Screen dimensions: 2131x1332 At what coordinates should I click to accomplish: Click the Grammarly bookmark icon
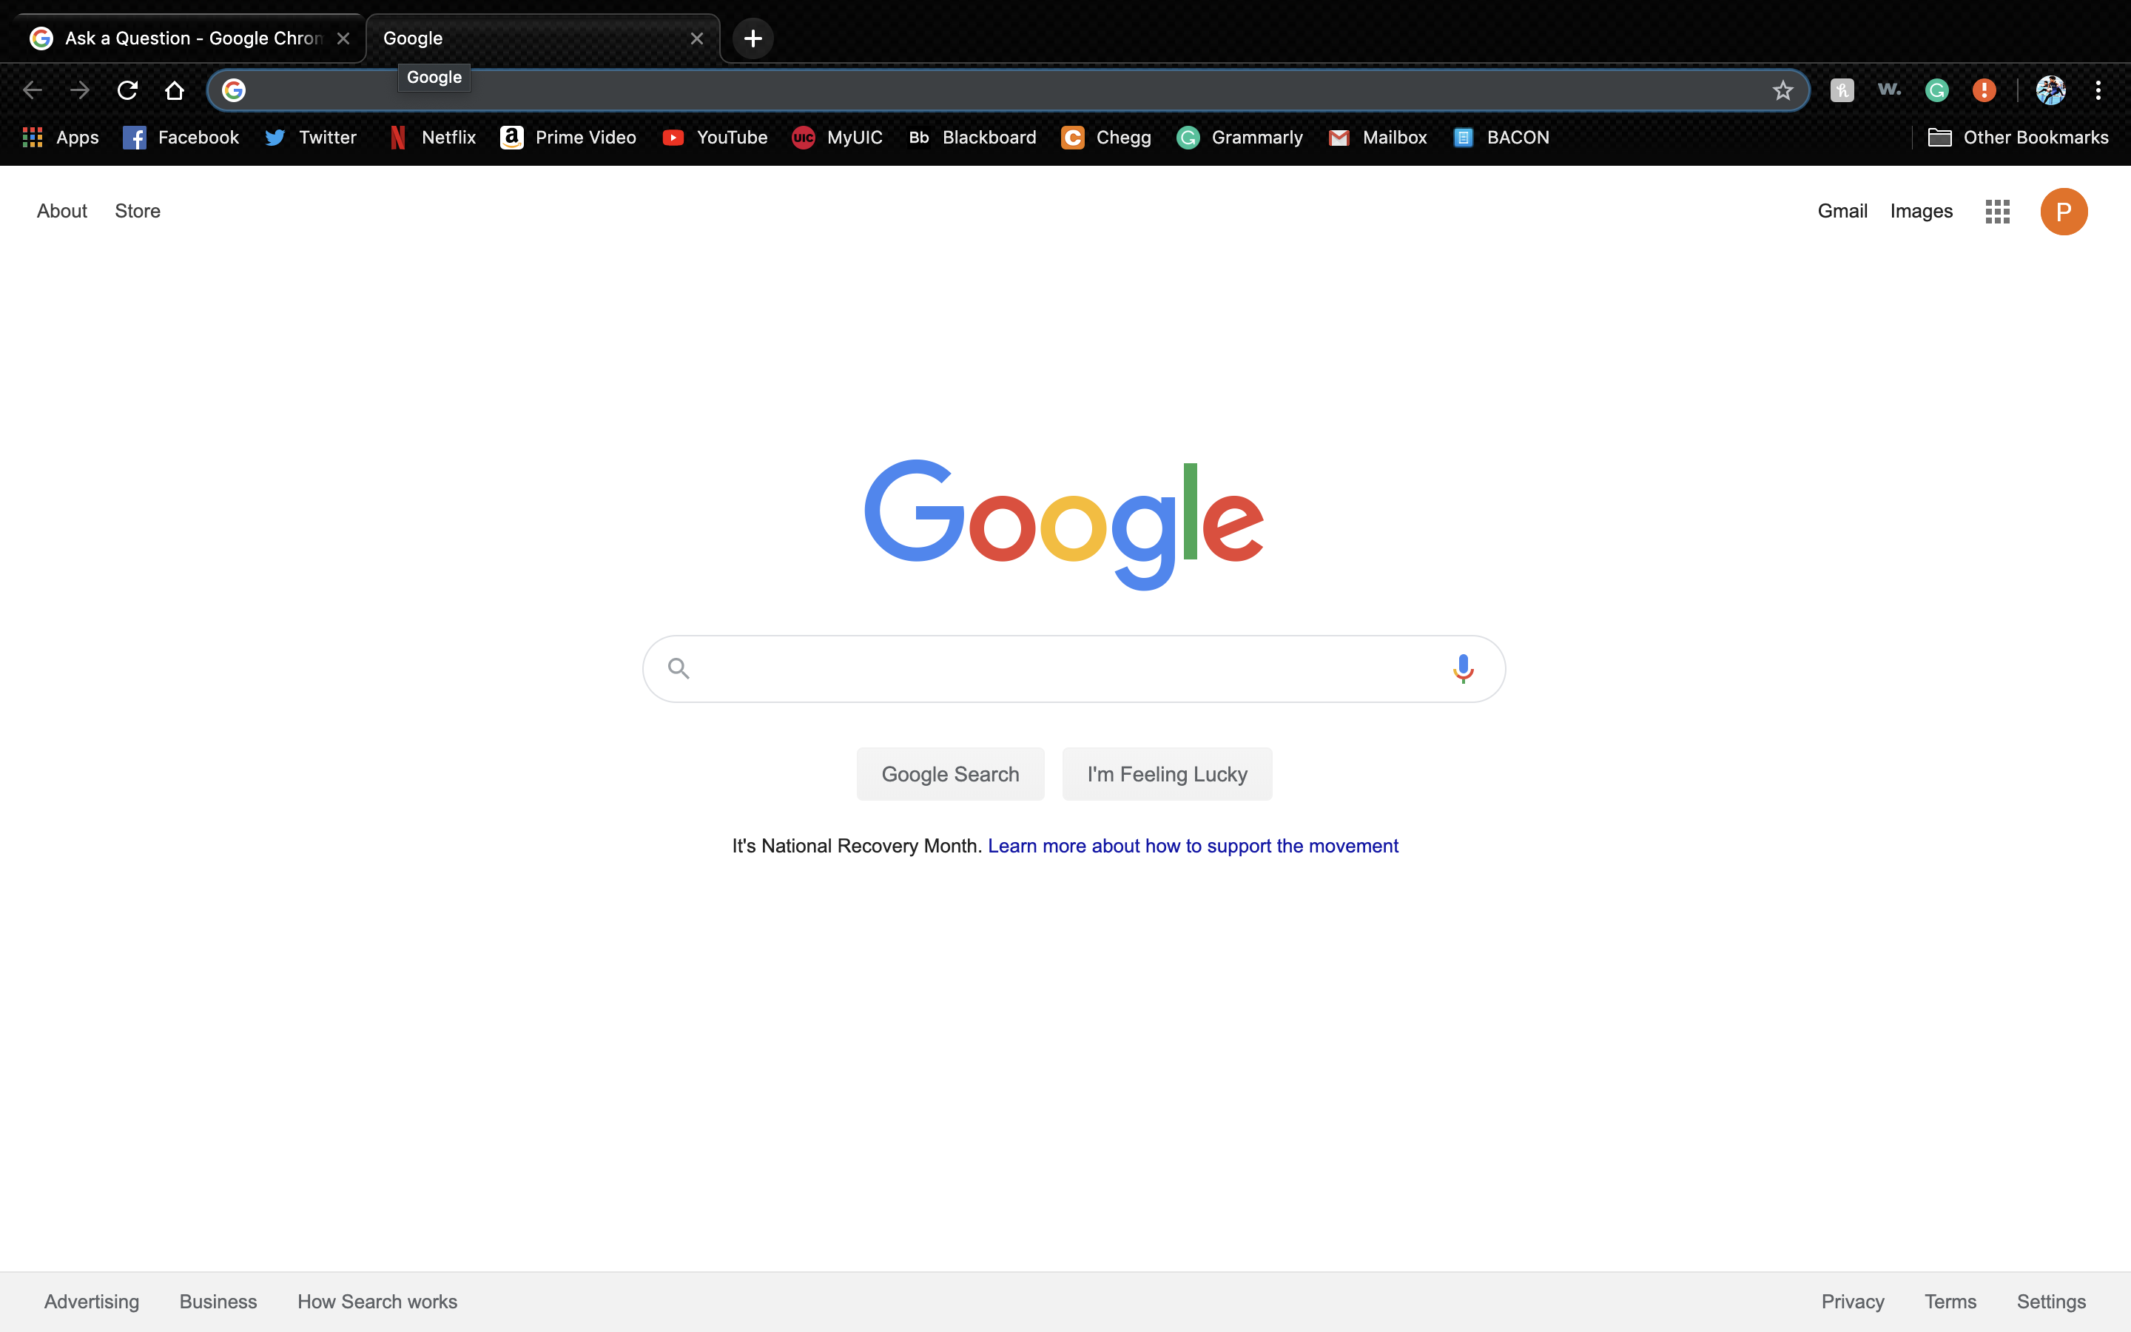point(1189,137)
